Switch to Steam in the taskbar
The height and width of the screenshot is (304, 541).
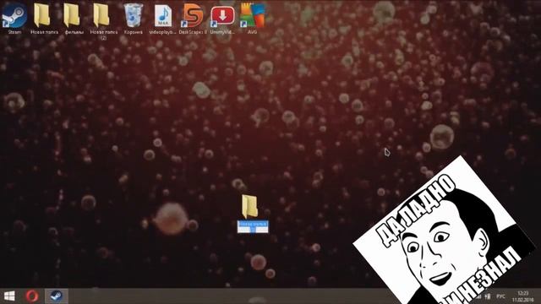coord(57,296)
